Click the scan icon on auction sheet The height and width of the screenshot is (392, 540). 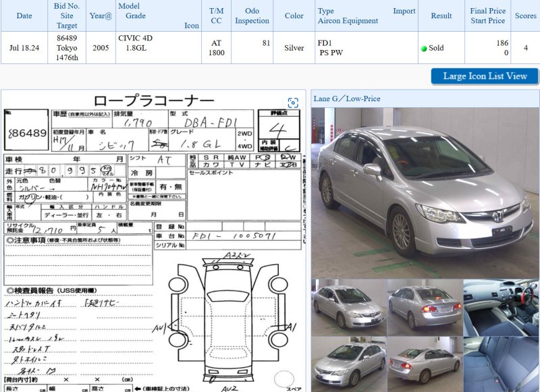pyautogui.click(x=293, y=103)
